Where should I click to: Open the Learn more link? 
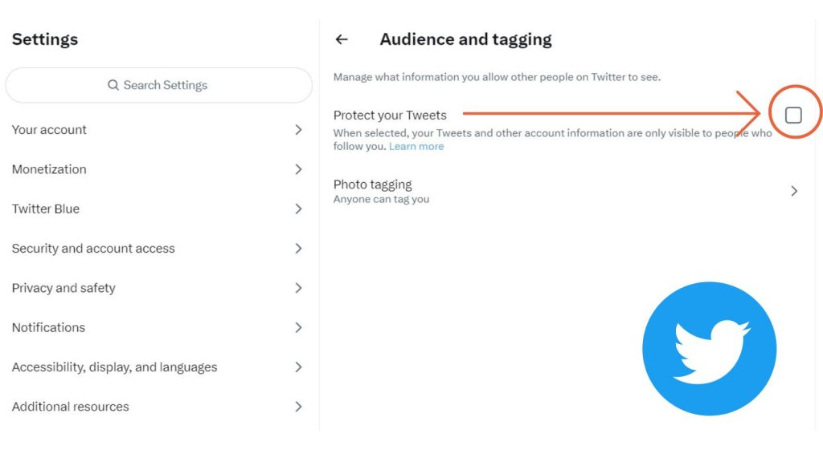[416, 147]
